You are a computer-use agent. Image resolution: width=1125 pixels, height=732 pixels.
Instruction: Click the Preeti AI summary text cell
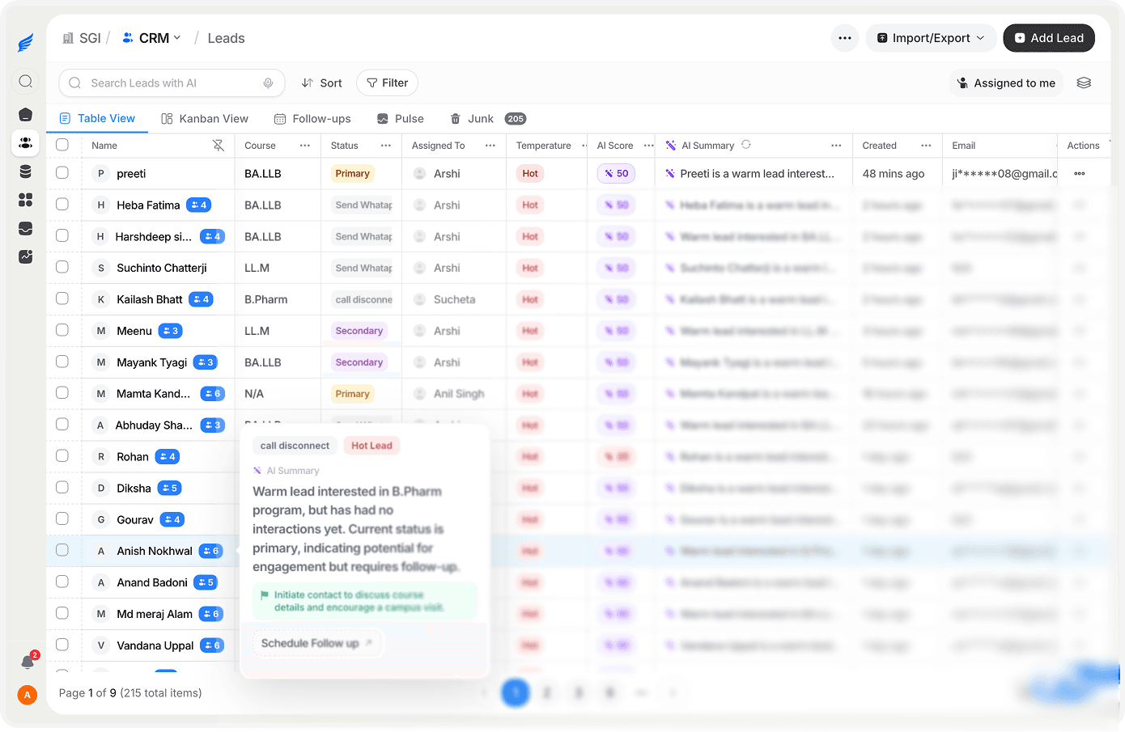point(757,173)
